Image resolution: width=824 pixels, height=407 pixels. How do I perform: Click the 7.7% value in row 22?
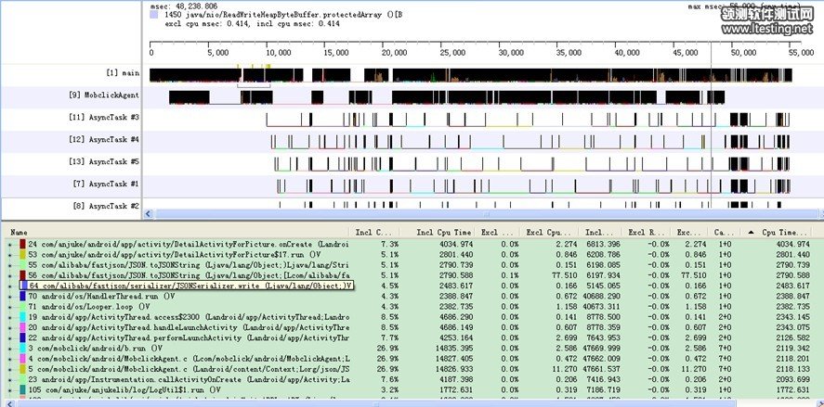[x=388, y=337]
